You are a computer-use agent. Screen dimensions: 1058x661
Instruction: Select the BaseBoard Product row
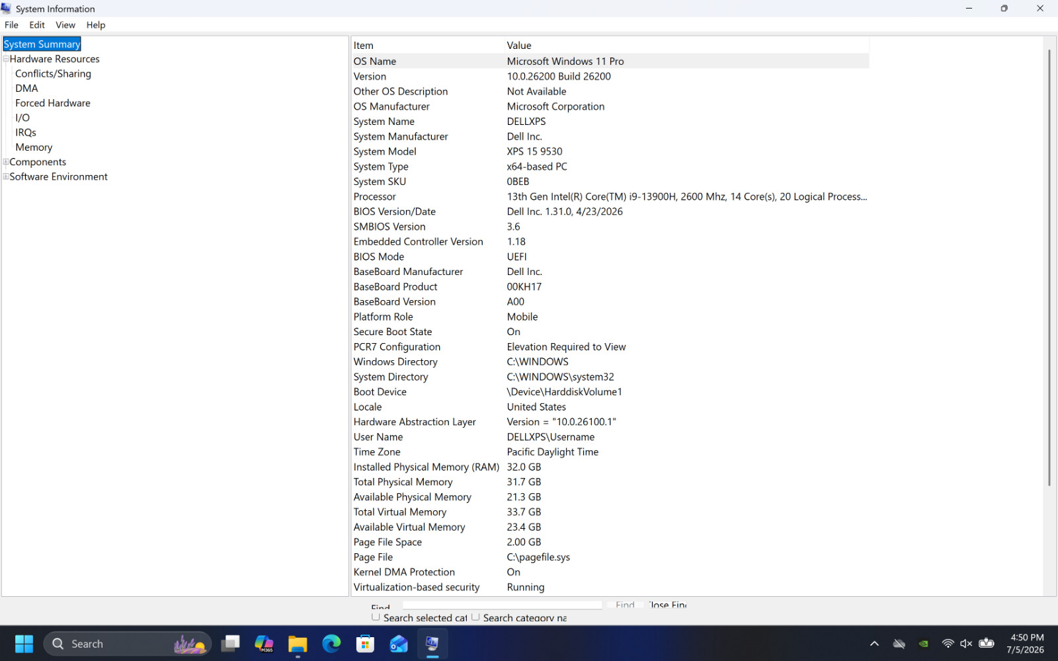pos(610,287)
